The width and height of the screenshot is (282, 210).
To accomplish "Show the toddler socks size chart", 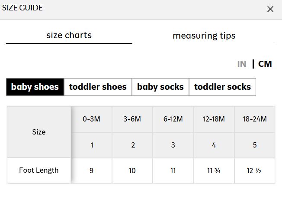I will [x=222, y=87].
